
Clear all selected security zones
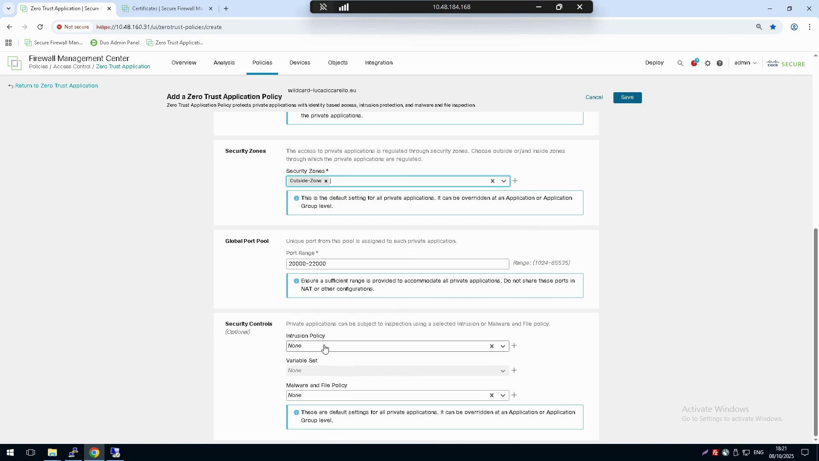tap(492, 181)
